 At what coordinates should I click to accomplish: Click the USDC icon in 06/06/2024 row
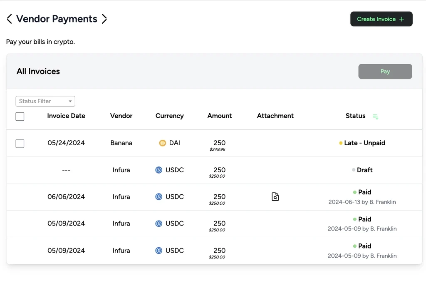click(x=159, y=197)
